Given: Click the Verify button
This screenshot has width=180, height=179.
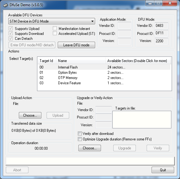Looking at the screenshot, I should 158,148.
